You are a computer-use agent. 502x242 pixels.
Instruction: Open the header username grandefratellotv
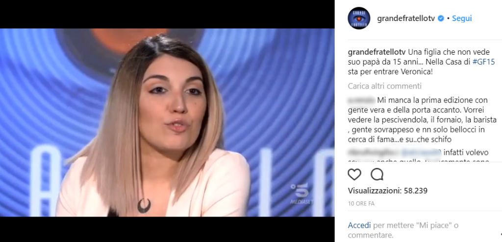pos(406,19)
